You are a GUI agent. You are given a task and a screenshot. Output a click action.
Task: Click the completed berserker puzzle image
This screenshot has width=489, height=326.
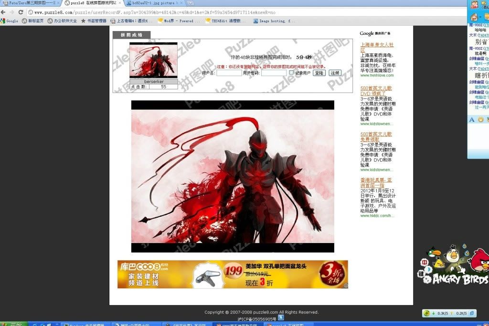click(x=233, y=177)
